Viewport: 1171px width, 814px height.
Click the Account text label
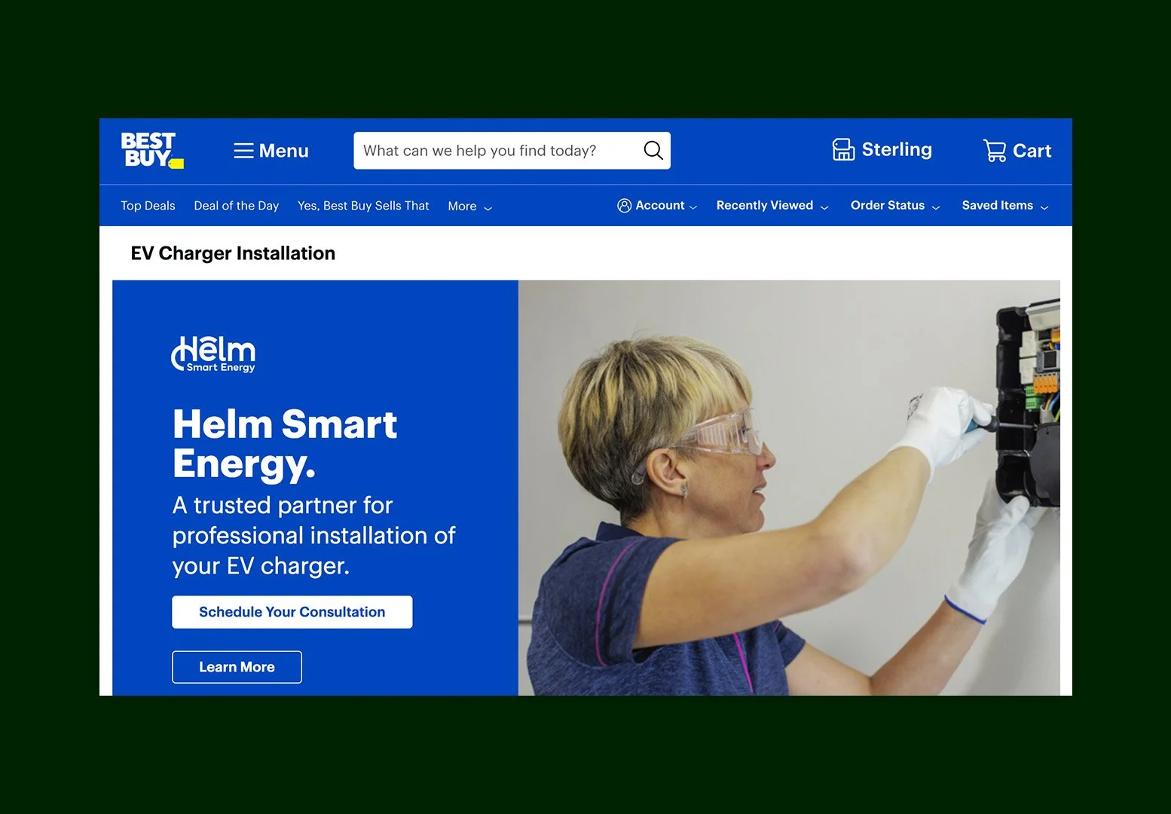(x=660, y=205)
